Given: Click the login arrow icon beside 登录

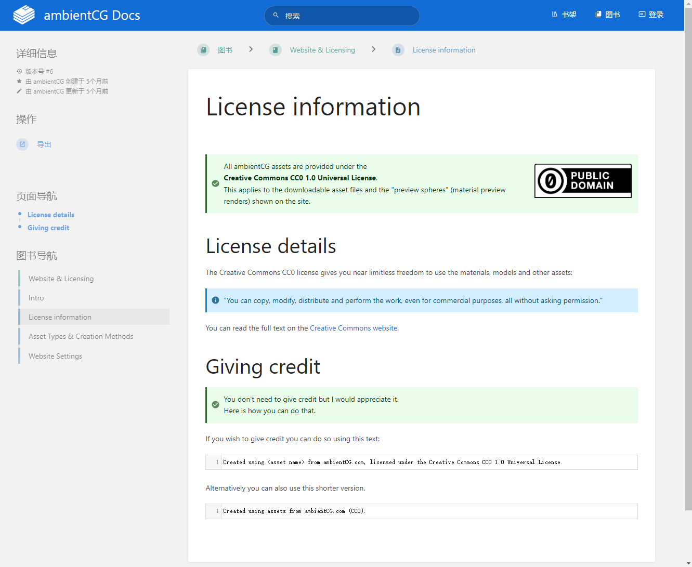Looking at the screenshot, I should 642,15.
